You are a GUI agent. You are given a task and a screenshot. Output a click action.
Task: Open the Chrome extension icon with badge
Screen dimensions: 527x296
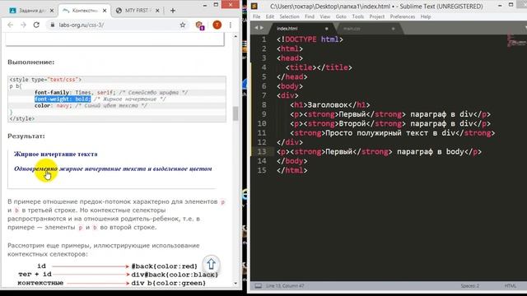point(199,25)
